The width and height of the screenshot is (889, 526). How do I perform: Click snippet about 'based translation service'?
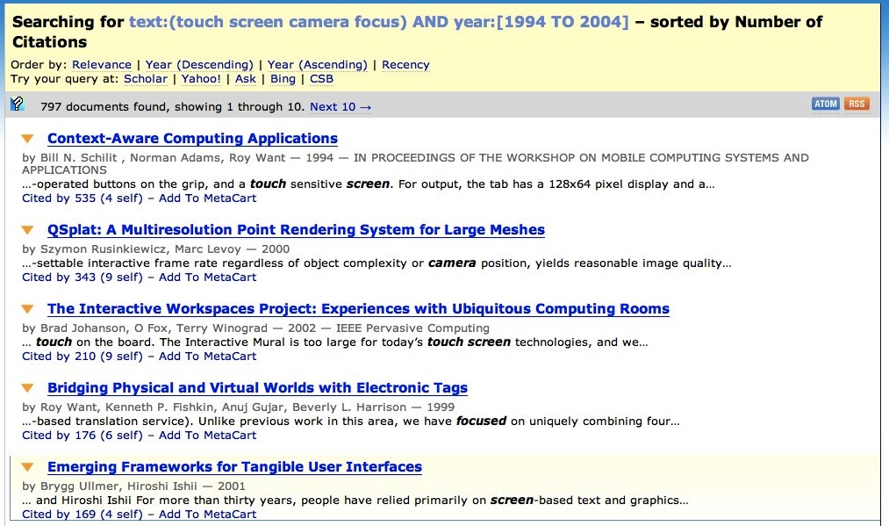pos(351,421)
